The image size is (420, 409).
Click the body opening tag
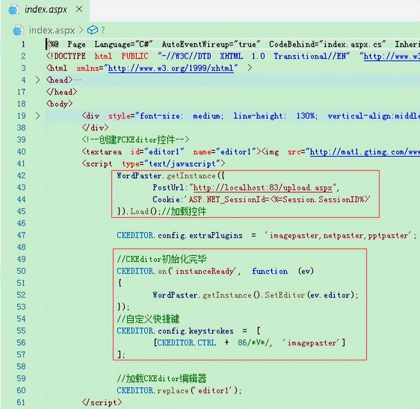tap(59, 104)
